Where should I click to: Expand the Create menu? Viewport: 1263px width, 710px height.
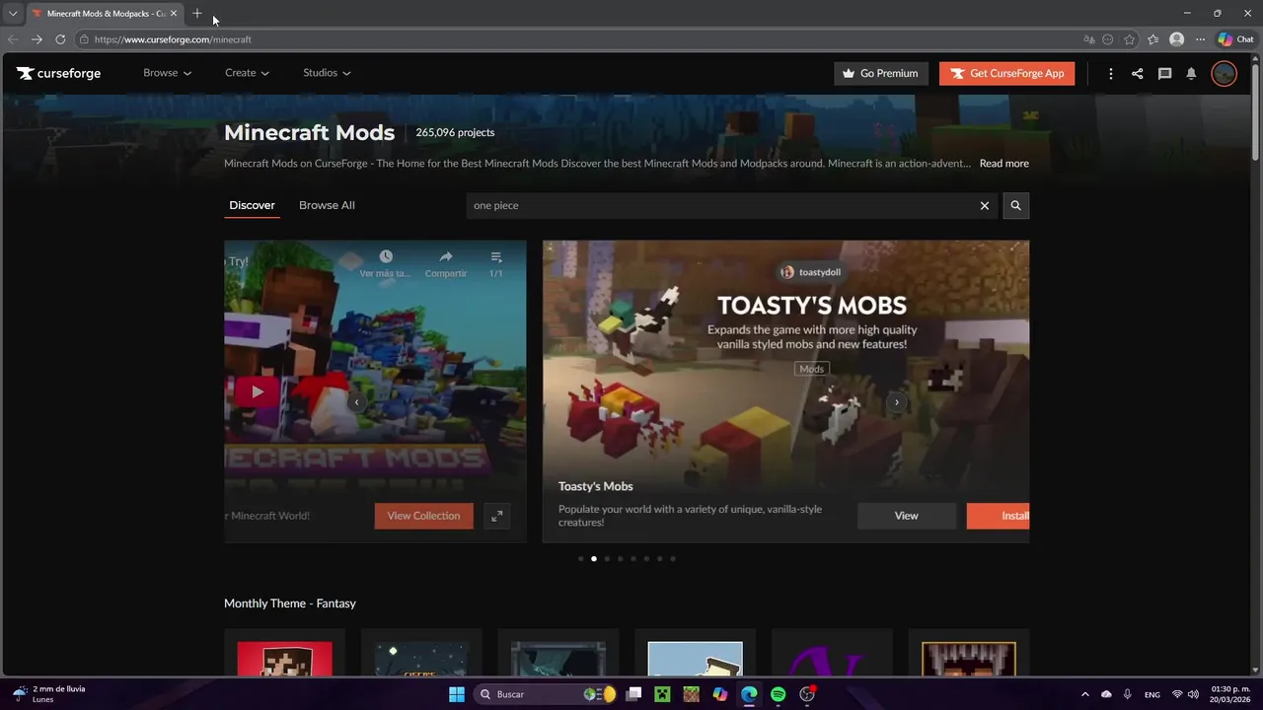(247, 73)
